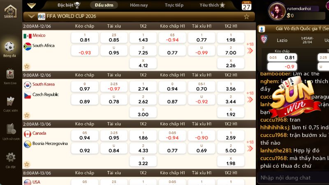Viewport: 329px width, 185px height.
Task: Select Mexico 1X2 draw odds 4.12
Action: (x=143, y=63)
